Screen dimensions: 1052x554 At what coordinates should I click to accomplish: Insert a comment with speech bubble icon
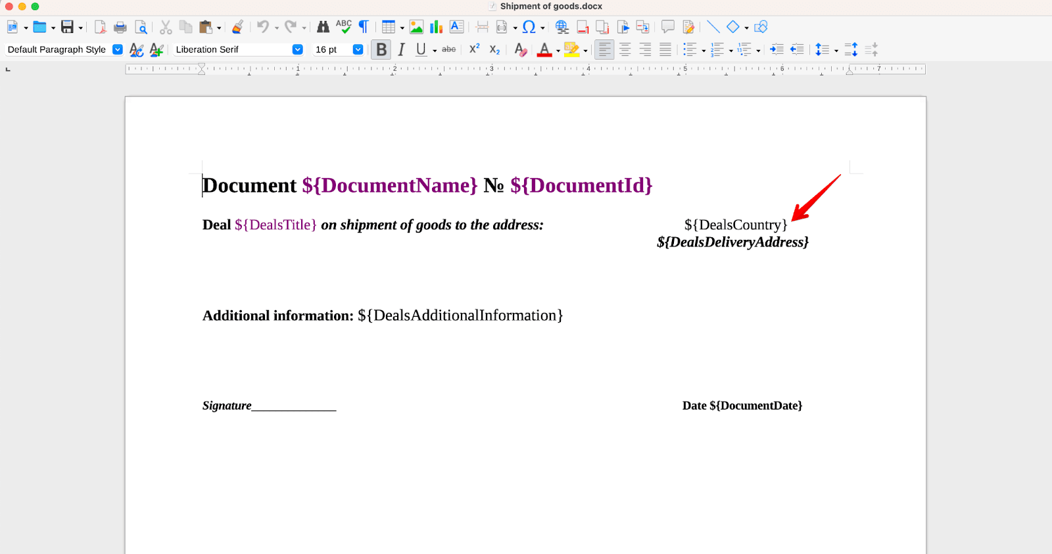coord(667,27)
